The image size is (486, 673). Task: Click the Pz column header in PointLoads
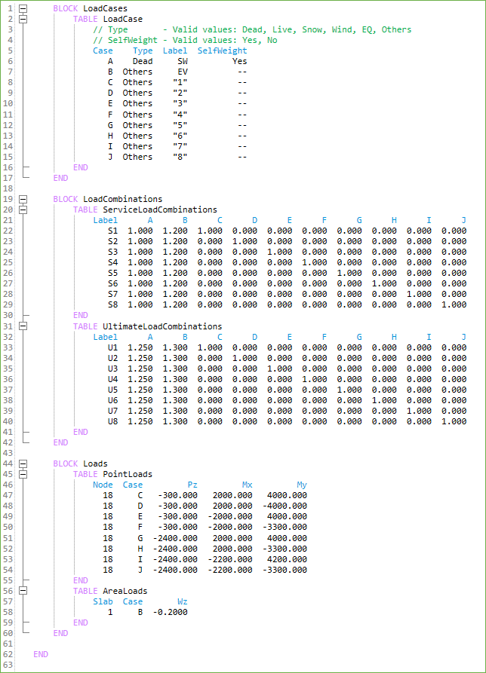point(192,485)
